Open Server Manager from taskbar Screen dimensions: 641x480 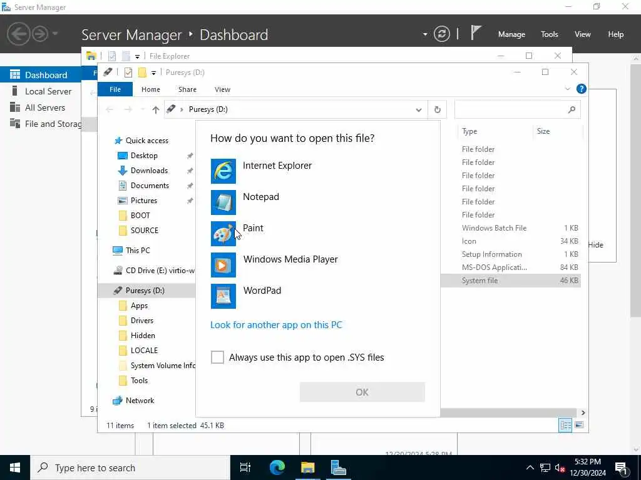pyautogui.click(x=338, y=467)
